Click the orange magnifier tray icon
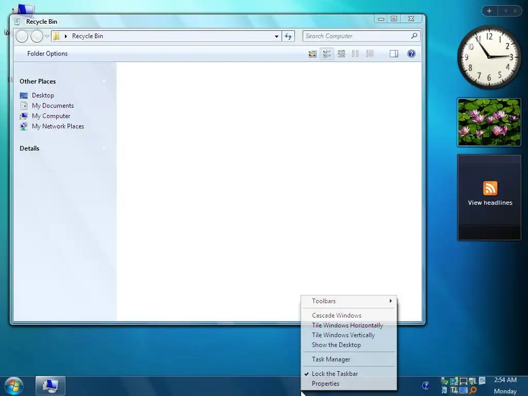The width and height of the screenshot is (528, 396). point(473,390)
